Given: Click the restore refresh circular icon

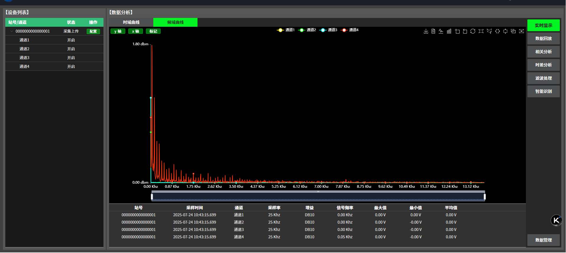Looking at the screenshot, I should pyautogui.click(x=473, y=31).
